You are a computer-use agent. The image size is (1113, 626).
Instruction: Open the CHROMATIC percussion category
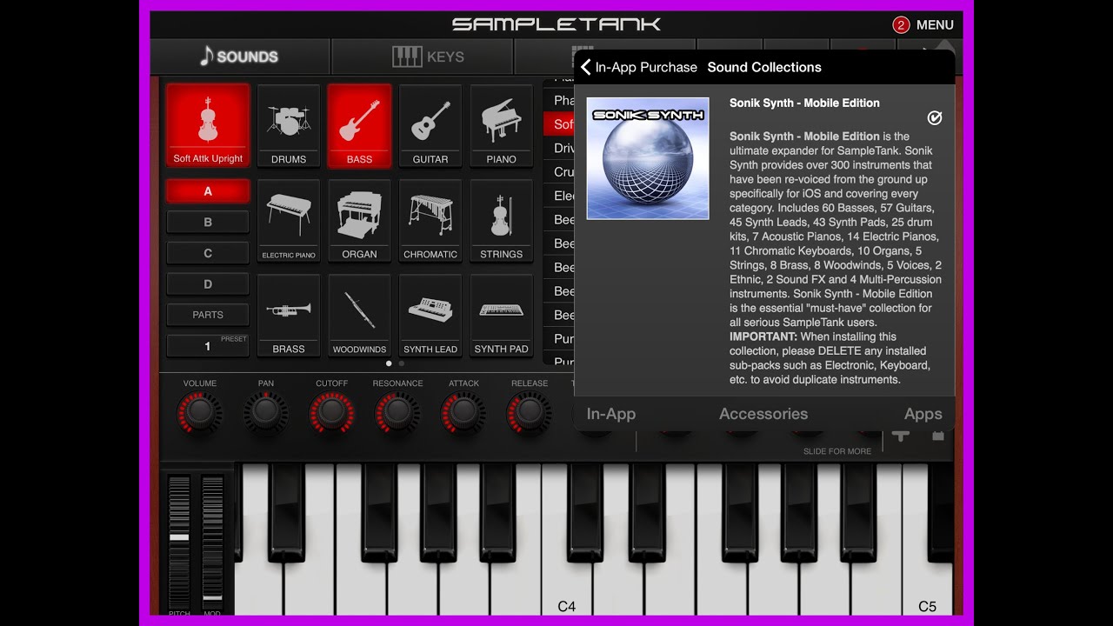(430, 221)
